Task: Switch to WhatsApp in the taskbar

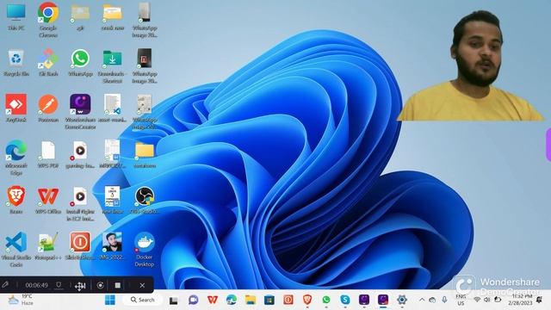Action: pos(326,300)
